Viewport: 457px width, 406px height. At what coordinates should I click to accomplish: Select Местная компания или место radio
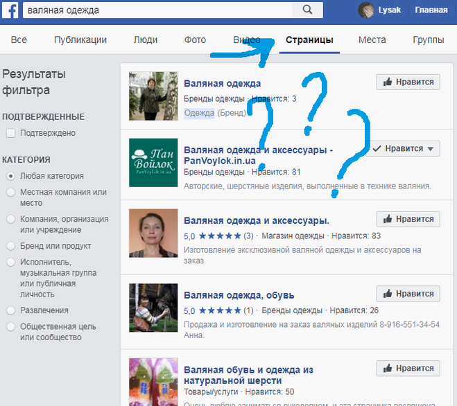(11, 192)
